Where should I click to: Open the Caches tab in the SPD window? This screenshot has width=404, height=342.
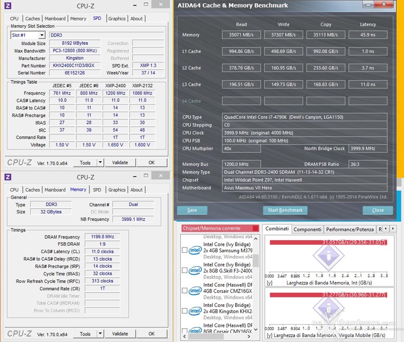click(32, 19)
